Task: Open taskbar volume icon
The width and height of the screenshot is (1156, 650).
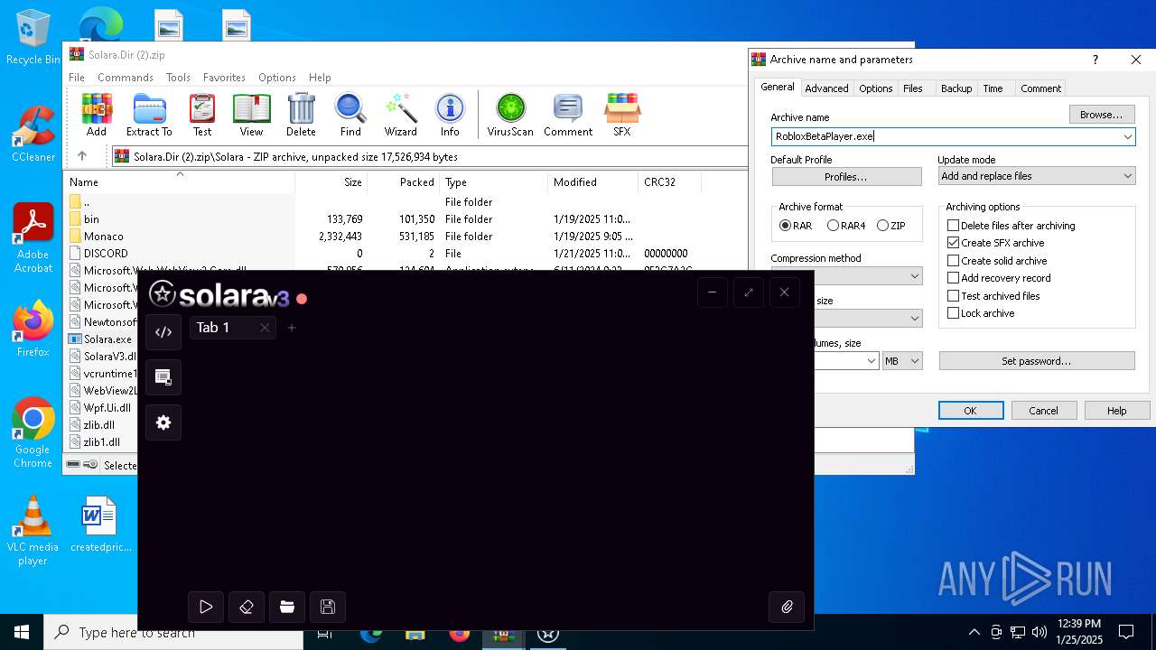Action: [x=1039, y=632]
